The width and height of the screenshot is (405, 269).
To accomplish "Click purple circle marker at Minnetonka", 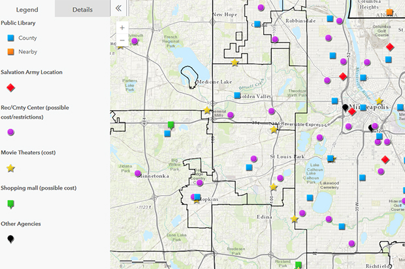I will click(x=138, y=174).
